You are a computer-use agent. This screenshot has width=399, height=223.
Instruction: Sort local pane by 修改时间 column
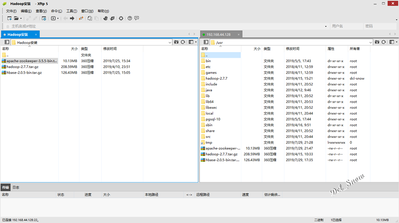pos(122,48)
